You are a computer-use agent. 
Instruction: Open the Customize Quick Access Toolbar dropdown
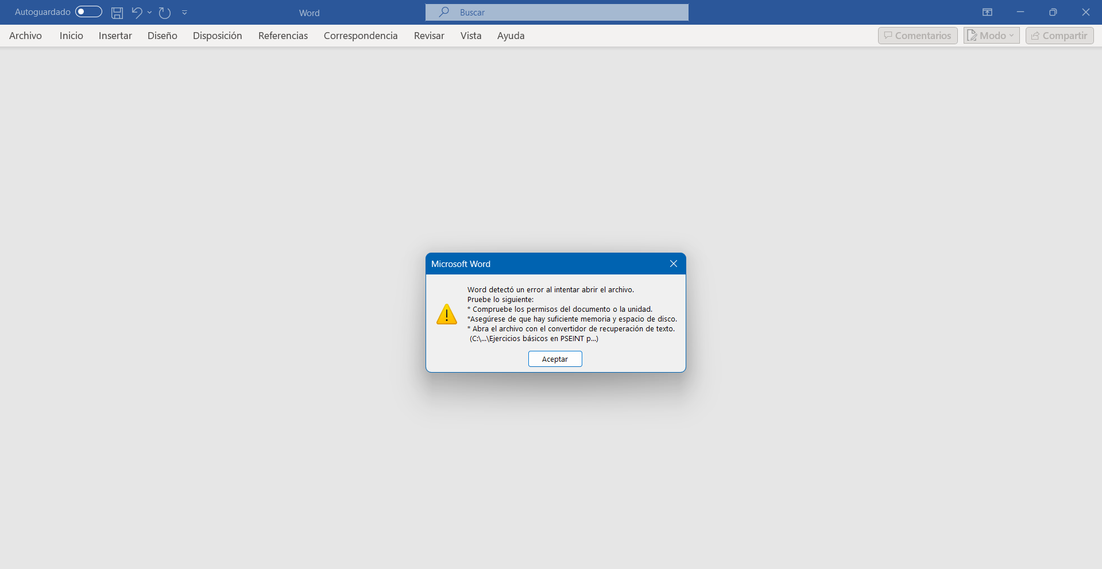point(184,12)
